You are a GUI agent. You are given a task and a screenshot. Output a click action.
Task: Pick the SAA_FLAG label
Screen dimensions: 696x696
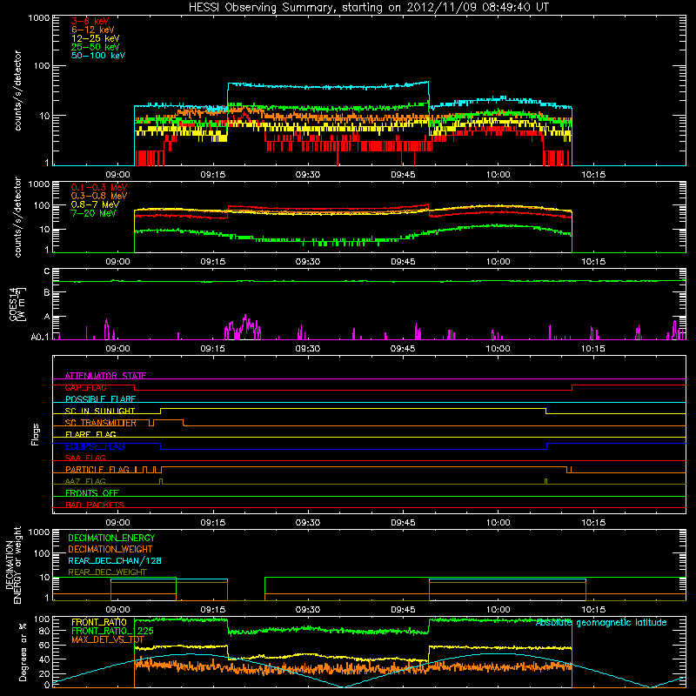[85, 458]
